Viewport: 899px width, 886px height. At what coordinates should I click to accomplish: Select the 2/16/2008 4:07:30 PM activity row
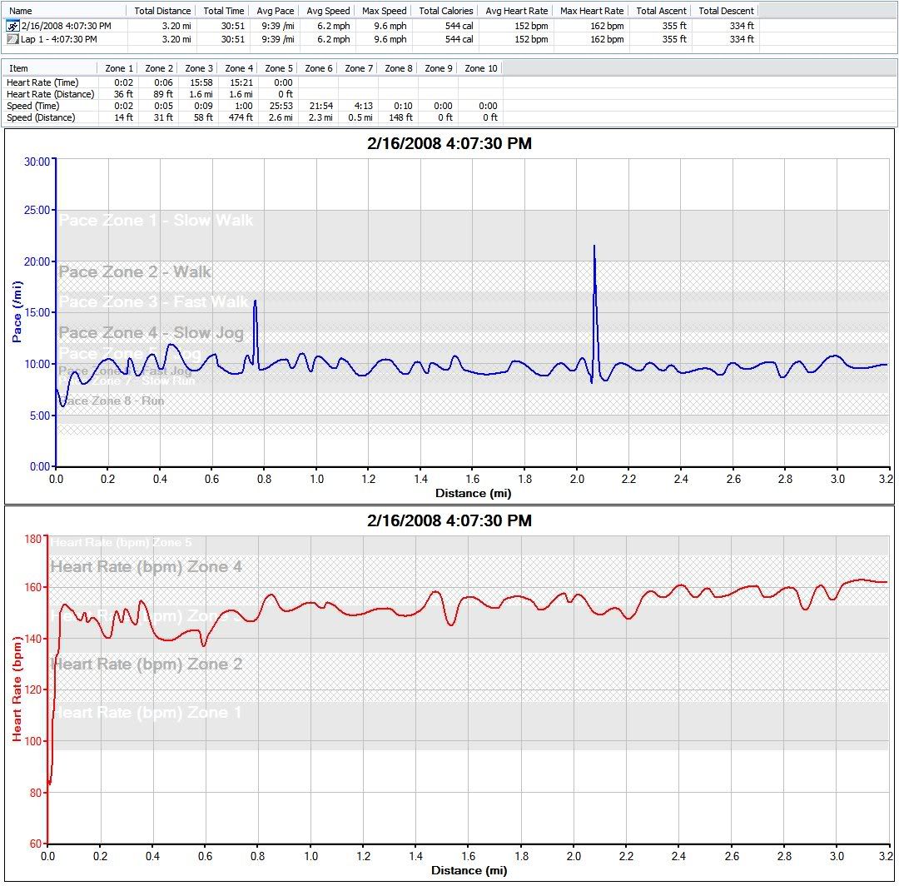65,27
